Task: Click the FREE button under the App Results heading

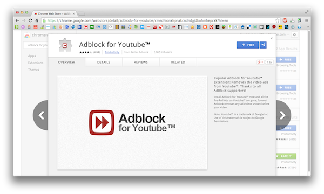Action: click(286, 60)
